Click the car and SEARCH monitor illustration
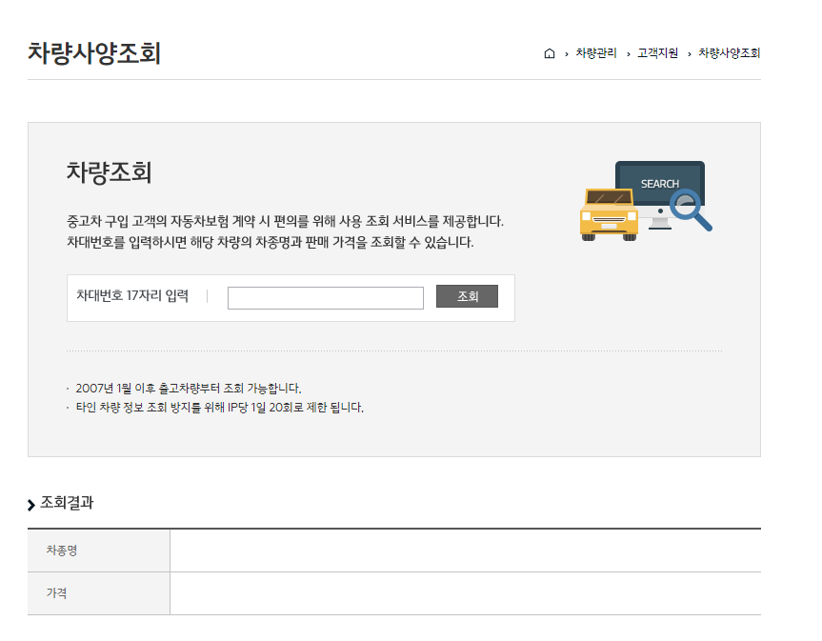 click(x=646, y=201)
